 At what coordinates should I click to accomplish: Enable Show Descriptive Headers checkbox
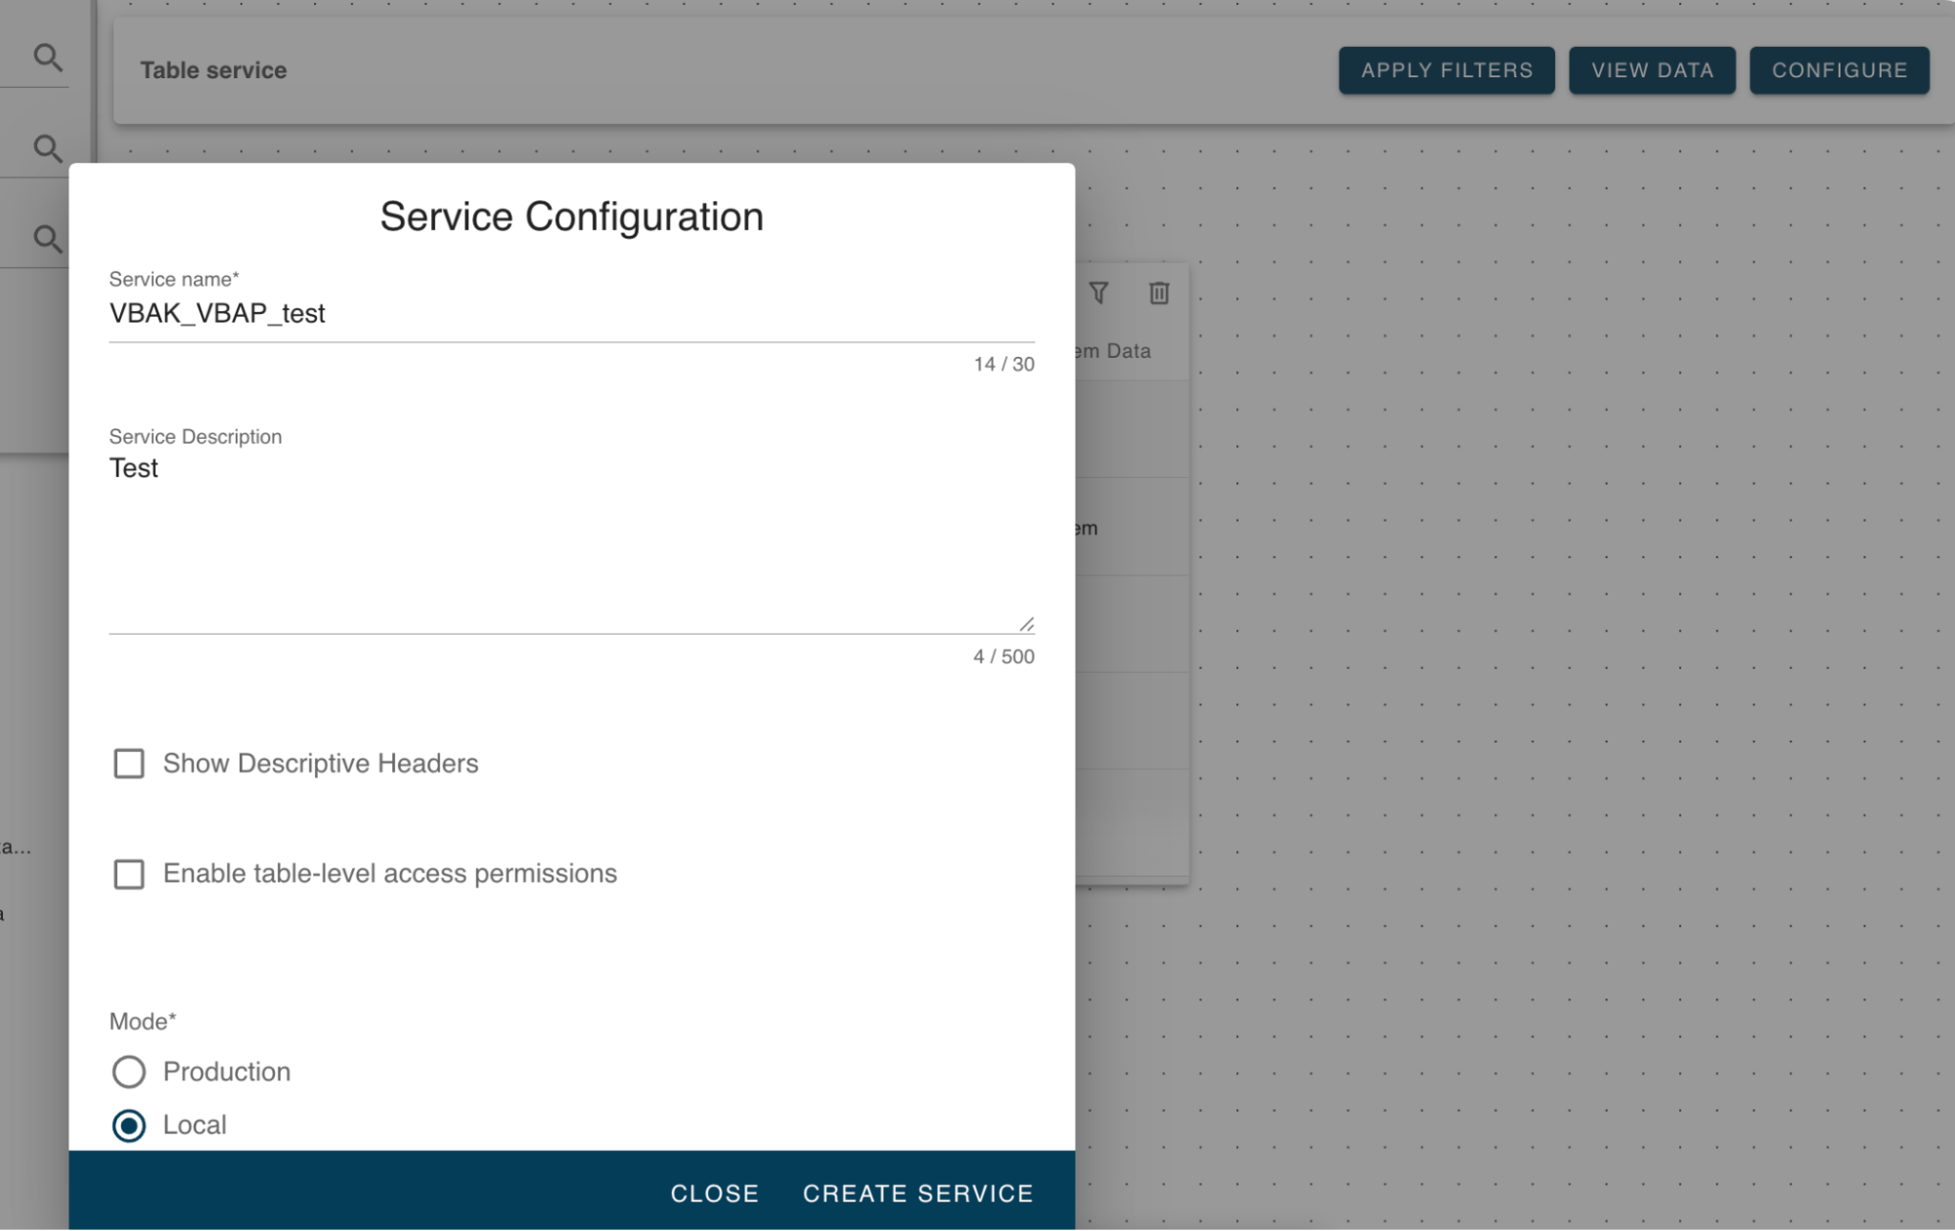click(129, 764)
